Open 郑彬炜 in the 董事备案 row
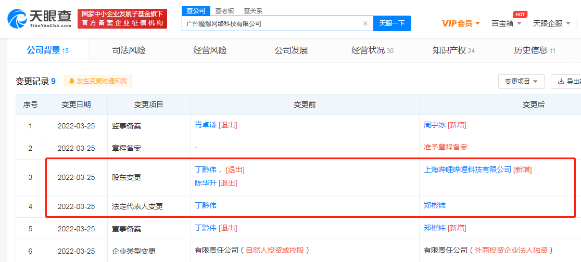This screenshot has width=581, height=262. tap(435, 228)
